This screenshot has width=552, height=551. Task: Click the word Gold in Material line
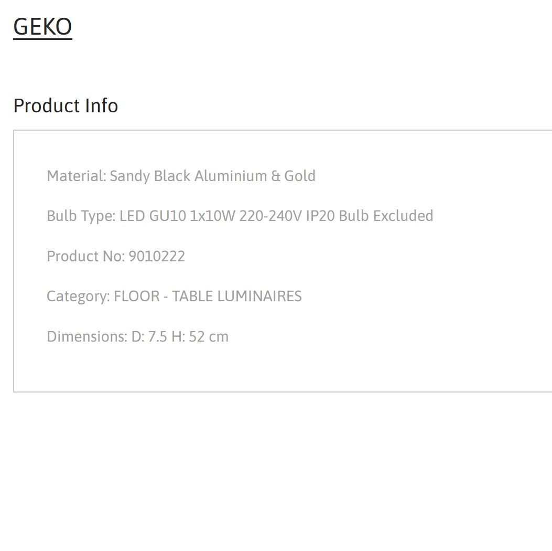point(299,176)
